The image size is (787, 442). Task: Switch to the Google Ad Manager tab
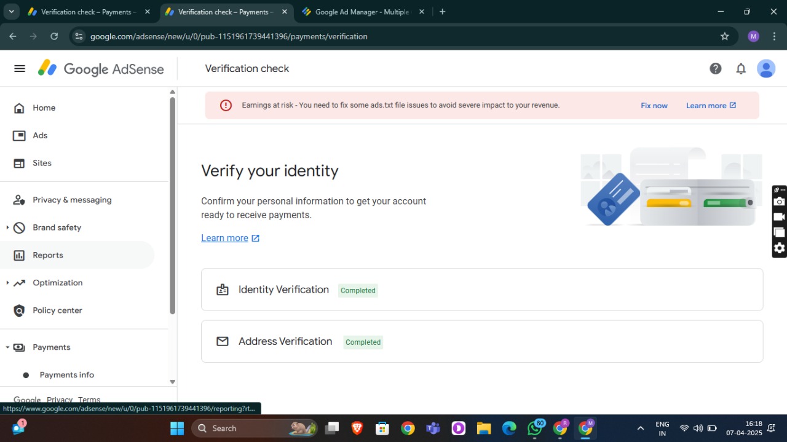pos(362,12)
